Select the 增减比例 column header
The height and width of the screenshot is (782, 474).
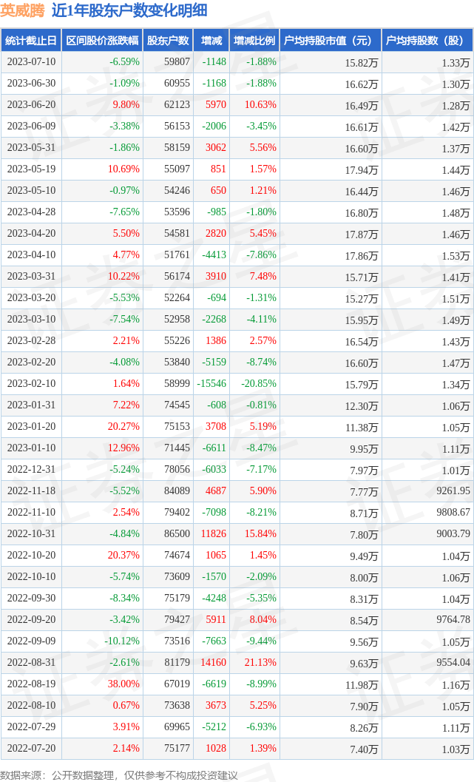click(x=254, y=41)
